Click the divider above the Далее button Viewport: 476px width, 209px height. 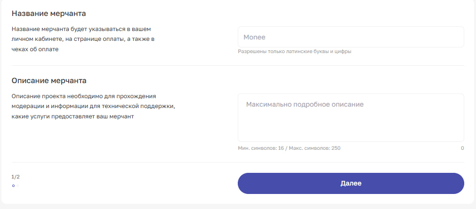pyautogui.click(x=238, y=162)
